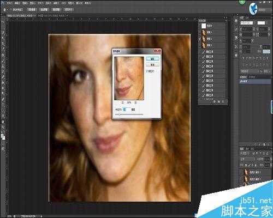Click the text color swatch in Character panel
Screen dimensions: 273x218
click(266, 52)
